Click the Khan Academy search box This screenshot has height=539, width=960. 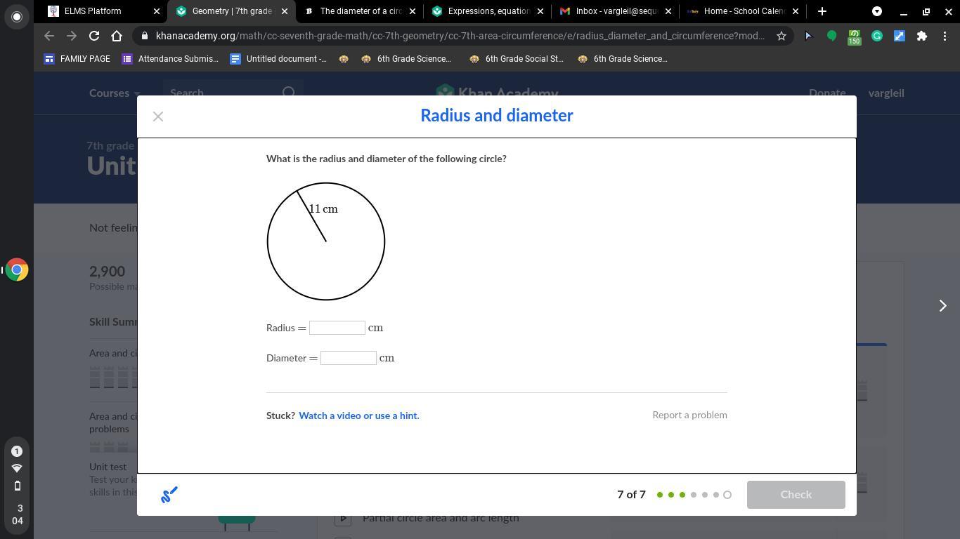pos(233,93)
